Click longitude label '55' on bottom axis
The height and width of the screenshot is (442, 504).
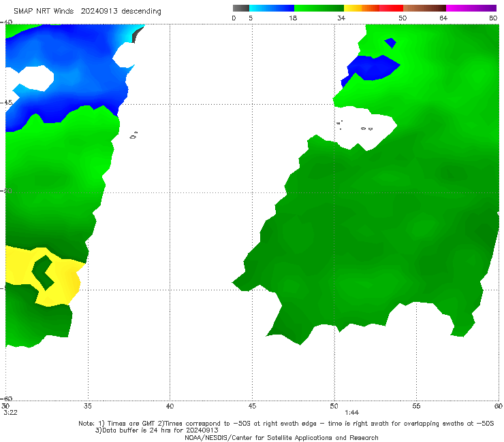coord(416,406)
